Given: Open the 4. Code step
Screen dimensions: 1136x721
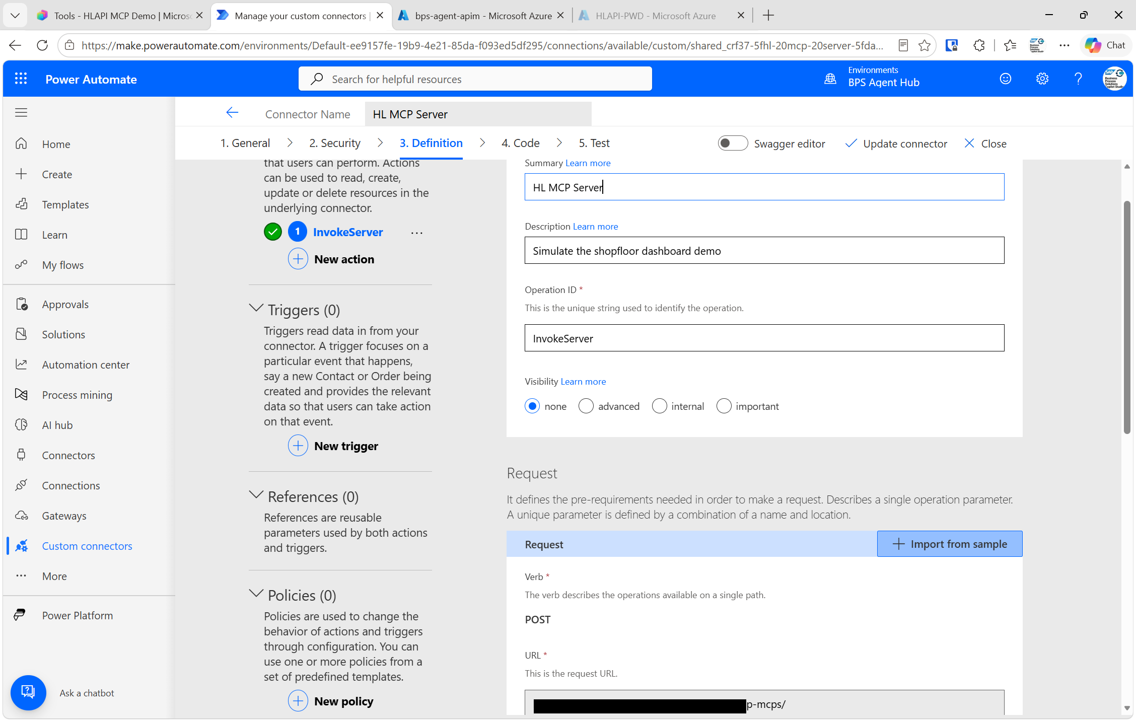Looking at the screenshot, I should (521, 143).
